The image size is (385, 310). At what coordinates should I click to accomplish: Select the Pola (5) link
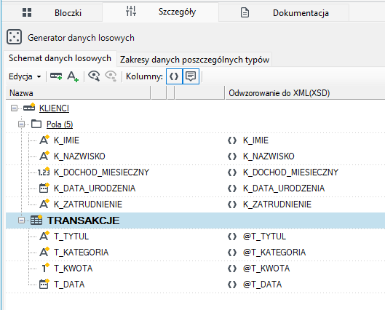click(x=60, y=124)
